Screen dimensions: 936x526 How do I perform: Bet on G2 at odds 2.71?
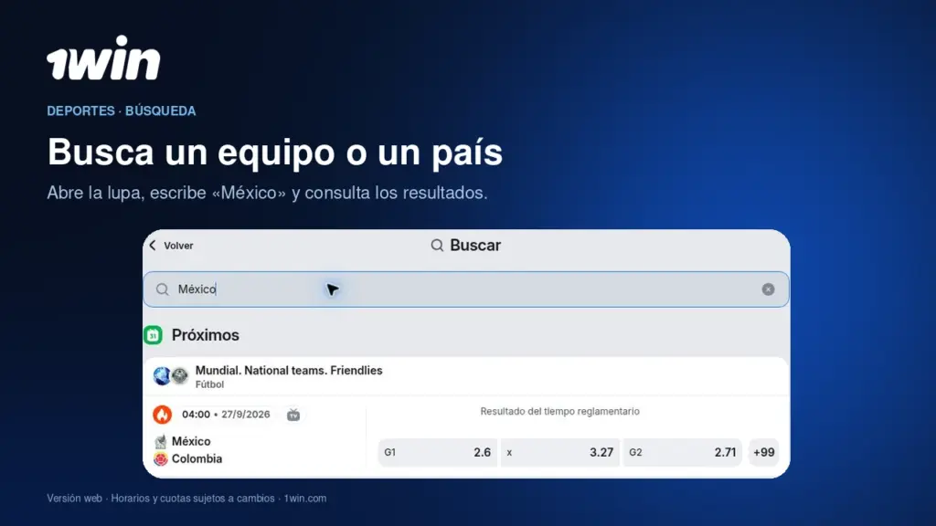pos(682,452)
